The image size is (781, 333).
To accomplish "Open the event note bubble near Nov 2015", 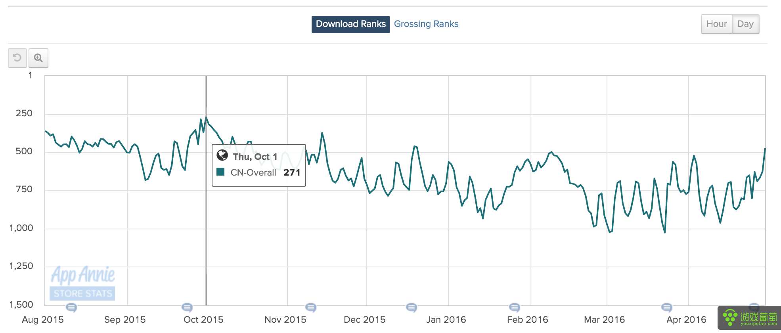I will tap(311, 307).
